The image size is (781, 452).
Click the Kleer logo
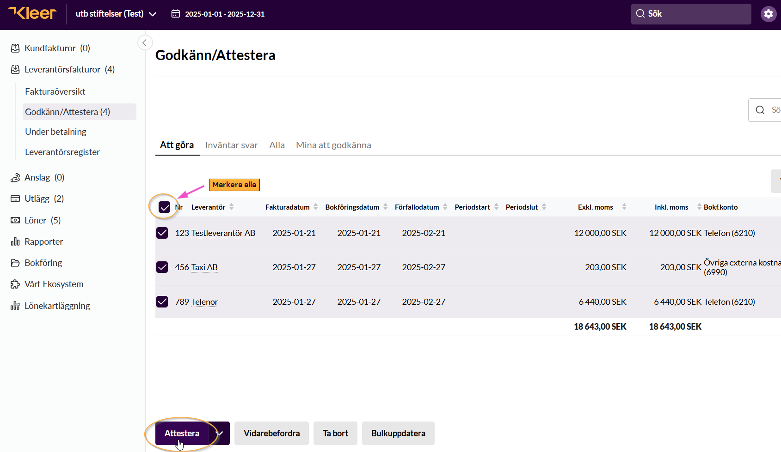pos(32,13)
